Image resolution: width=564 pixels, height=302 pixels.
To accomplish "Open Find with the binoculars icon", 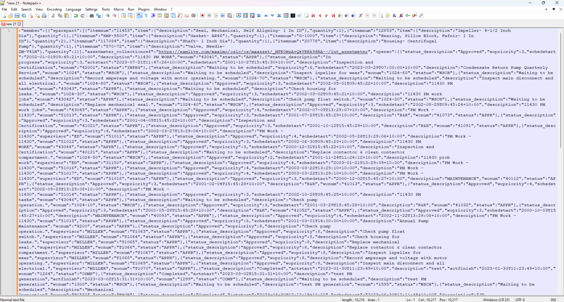I will (91, 16).
